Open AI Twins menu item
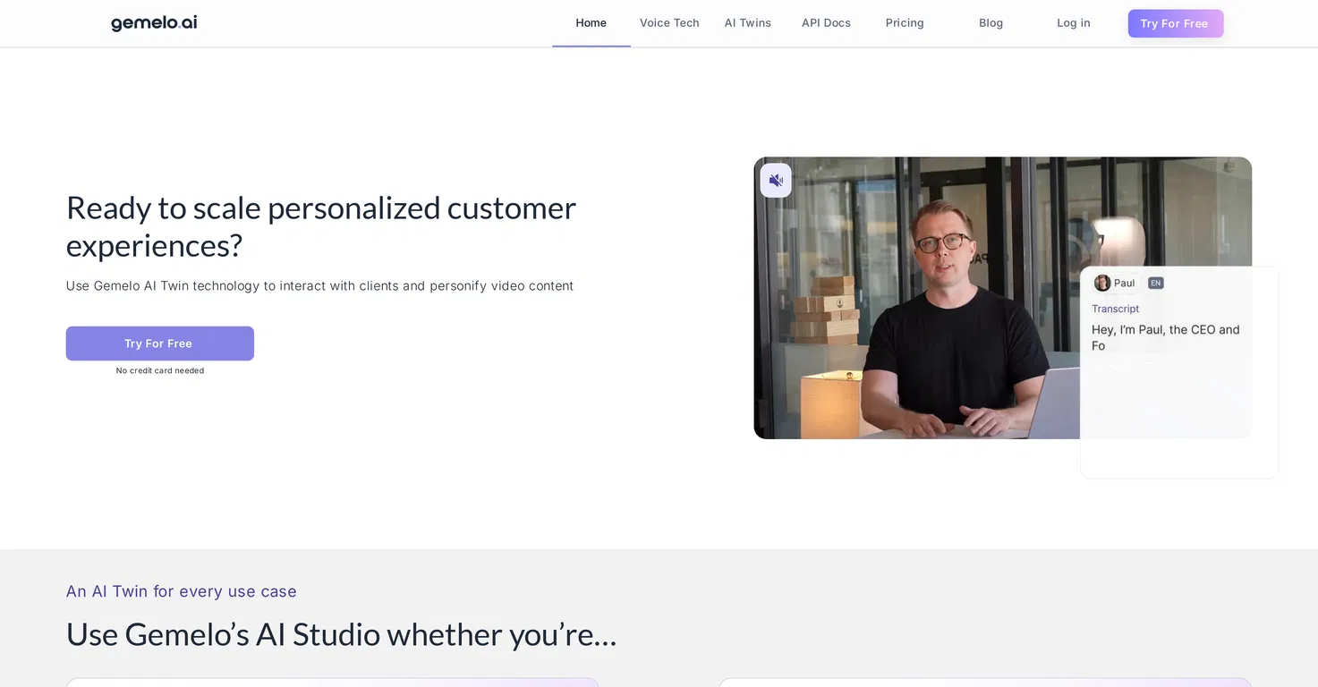The image size is (1318, 687). pyautogui.click(x=748, y=23)
